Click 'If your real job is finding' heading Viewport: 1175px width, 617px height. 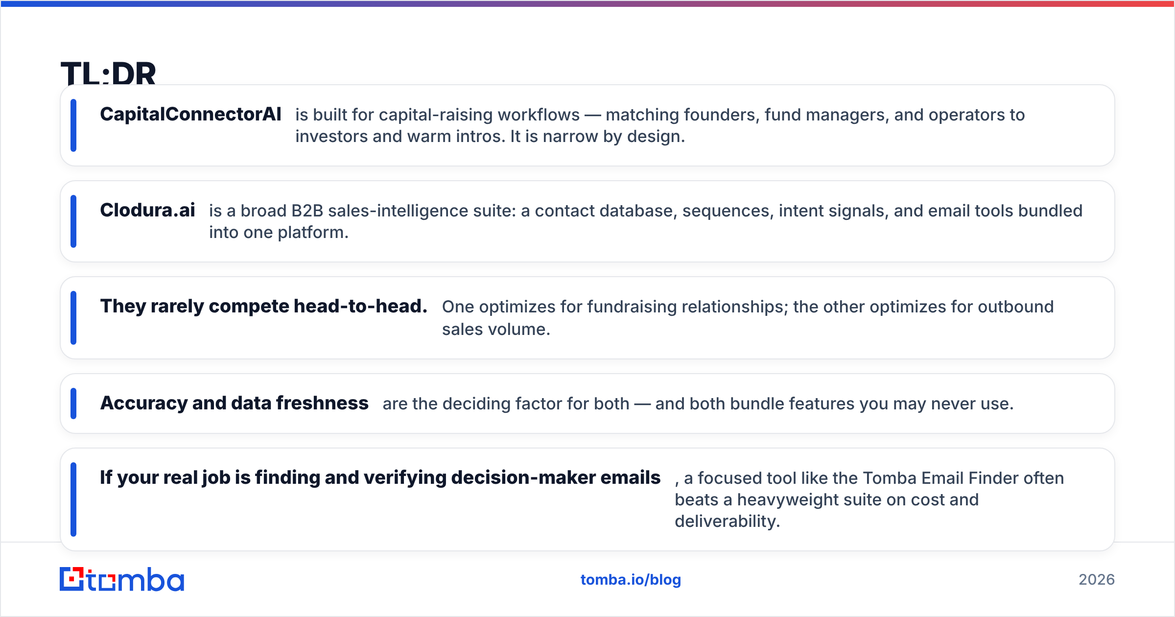click(380, 477)
